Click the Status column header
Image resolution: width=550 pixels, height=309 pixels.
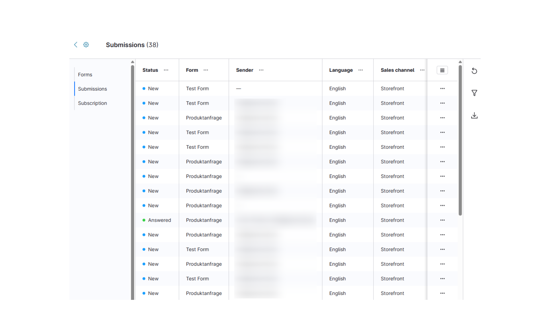[150, 70]
